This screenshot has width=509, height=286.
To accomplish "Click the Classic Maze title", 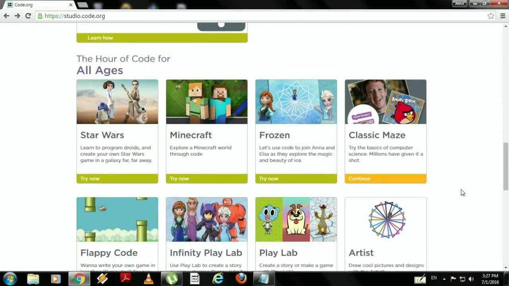I will click(x=377, y=135).
